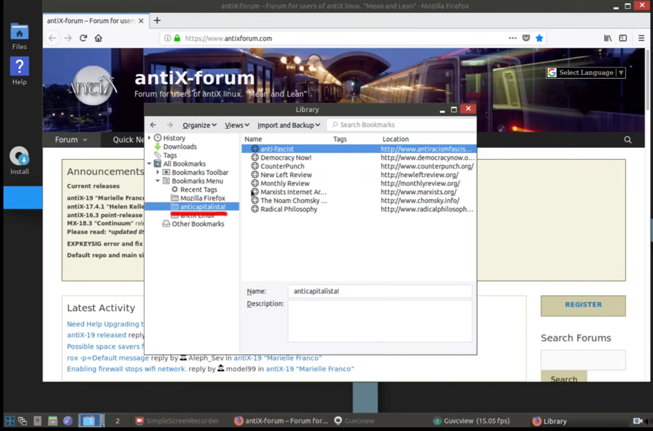This screenshot has width=653, height=431.
Task: Open the Views dropdown menu
Action: click(237, 125)
